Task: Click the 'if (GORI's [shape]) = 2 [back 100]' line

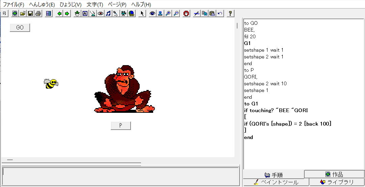Action: coord(288,124)
